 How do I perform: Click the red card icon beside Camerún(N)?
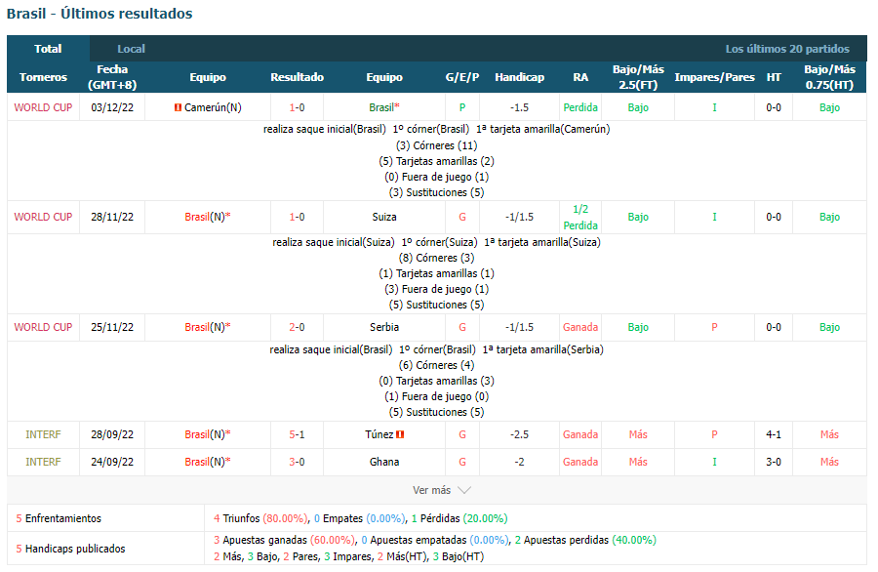click(x=178, y=107)
